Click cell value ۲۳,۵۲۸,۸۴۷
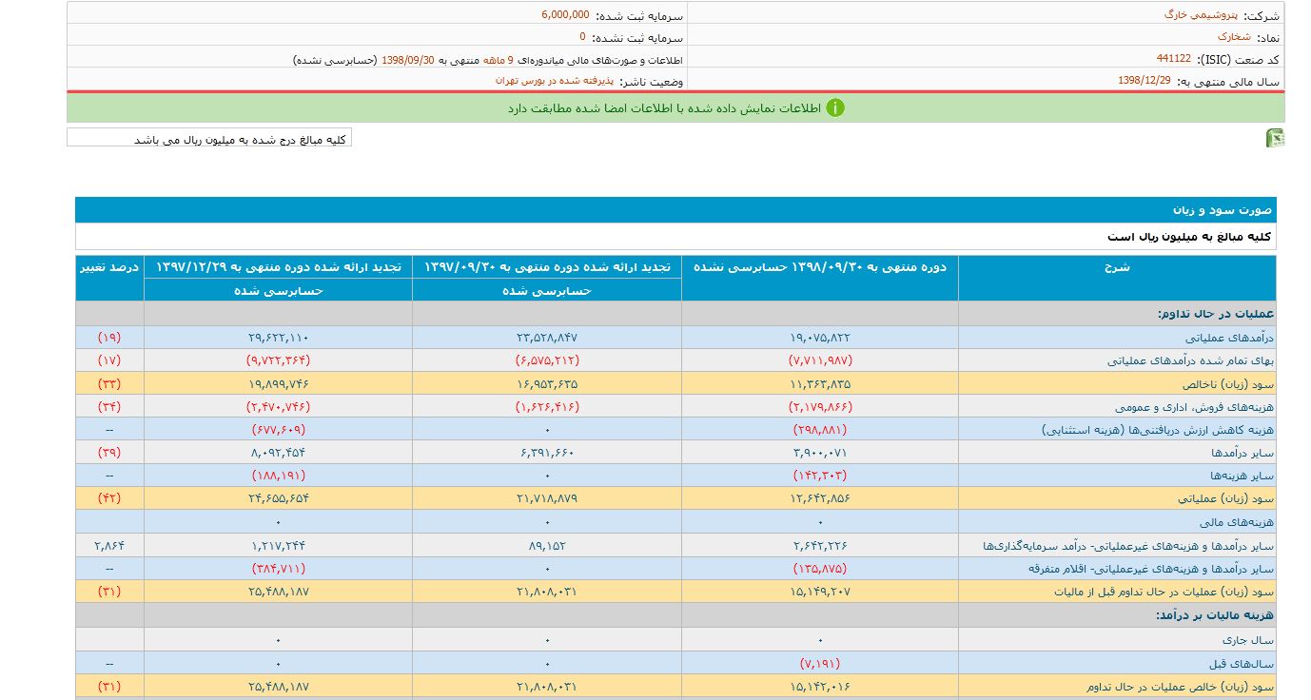Viewport: 1311px width, 700px height. click(x=547, y=338)
